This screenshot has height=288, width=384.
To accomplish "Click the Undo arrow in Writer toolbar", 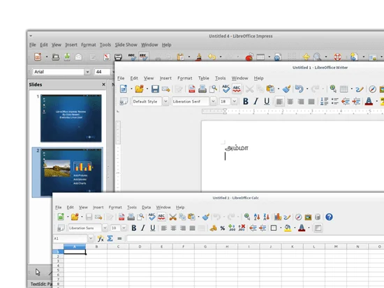I will pyautogui.click(x=299, y=89).
